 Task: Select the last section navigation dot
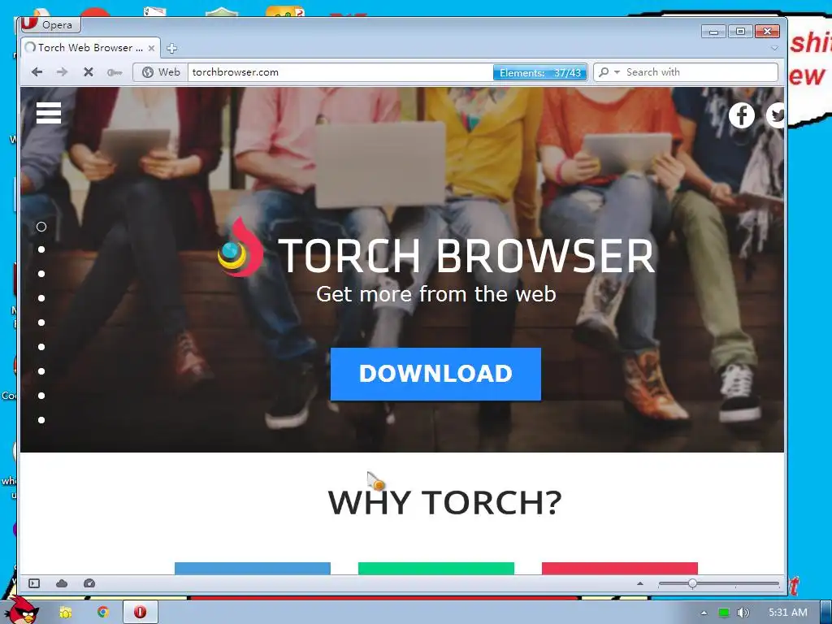coord(41,420)
